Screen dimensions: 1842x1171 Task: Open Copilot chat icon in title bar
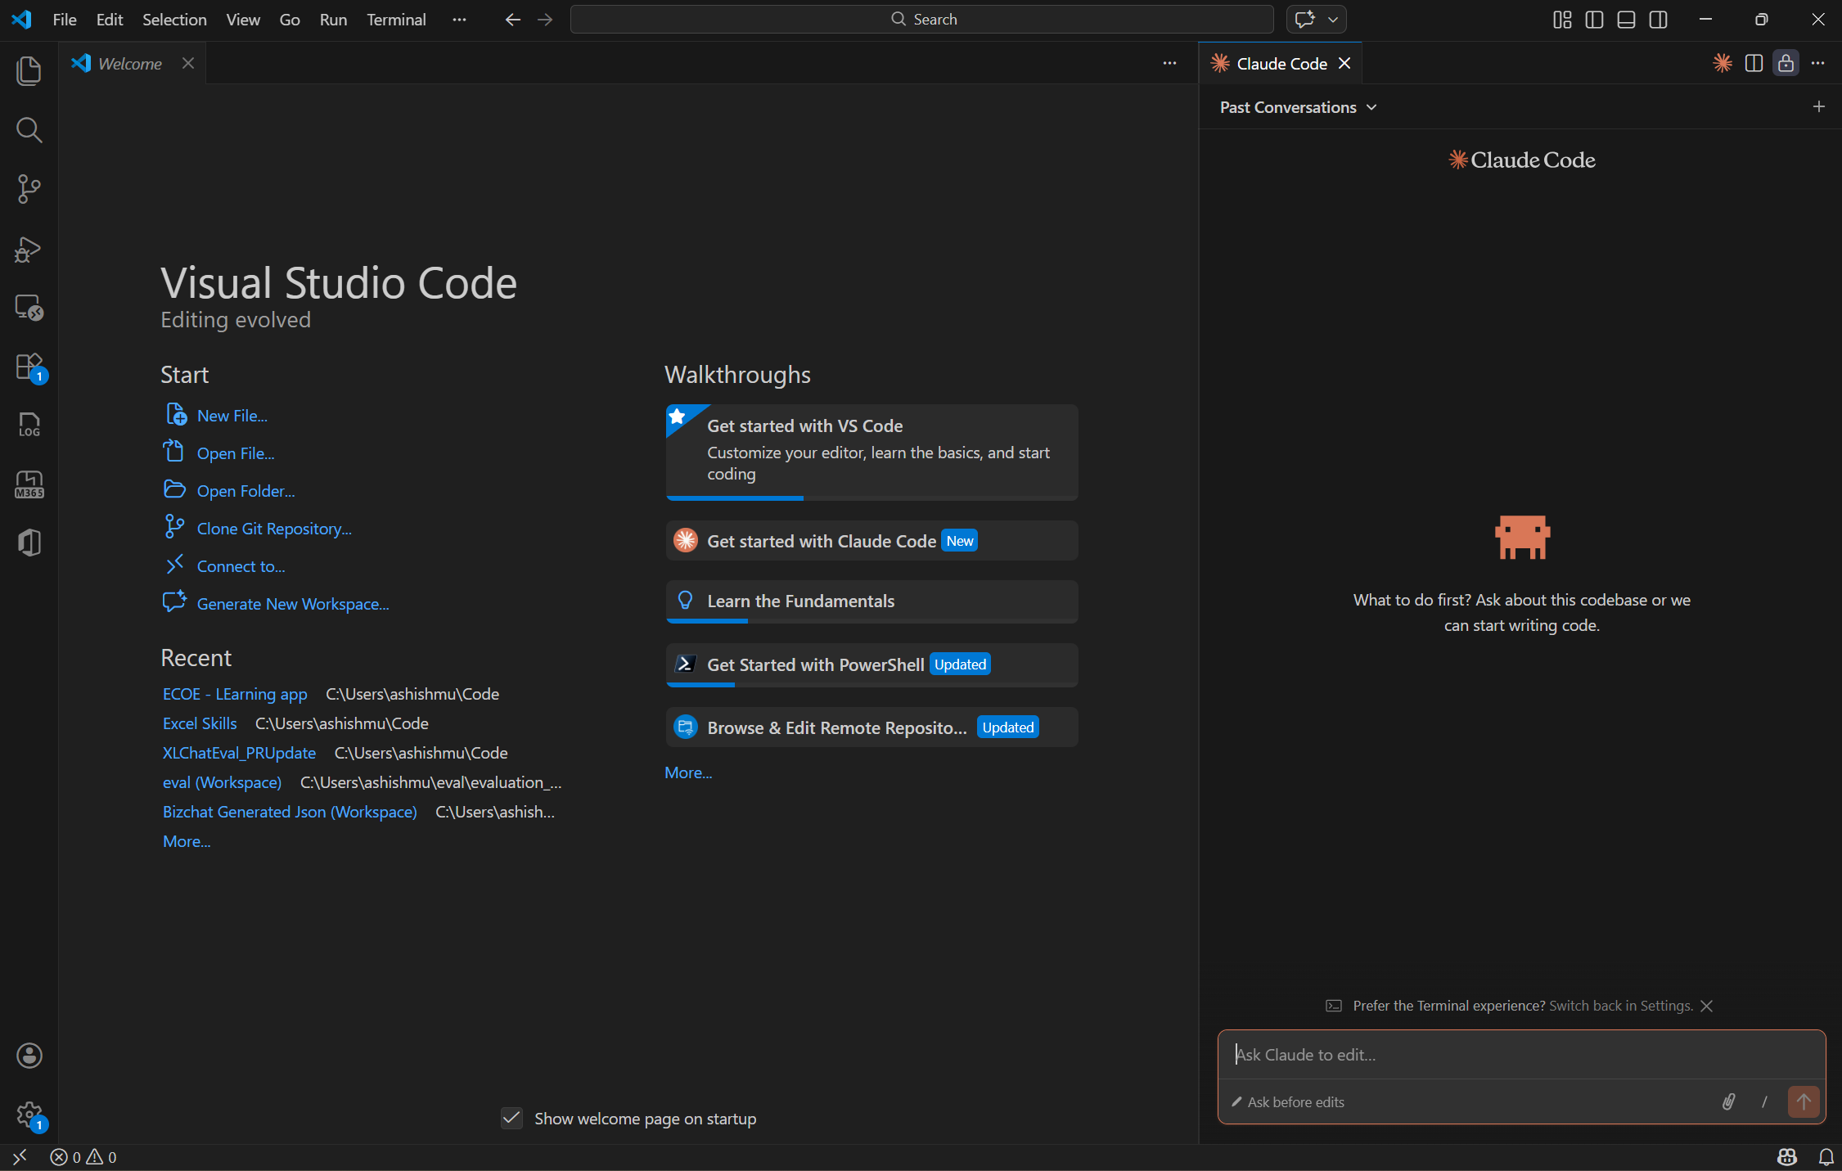pos(1305,20)
